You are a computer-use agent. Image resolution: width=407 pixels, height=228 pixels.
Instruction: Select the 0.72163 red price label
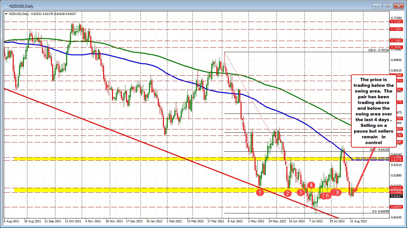click(396, 22)
